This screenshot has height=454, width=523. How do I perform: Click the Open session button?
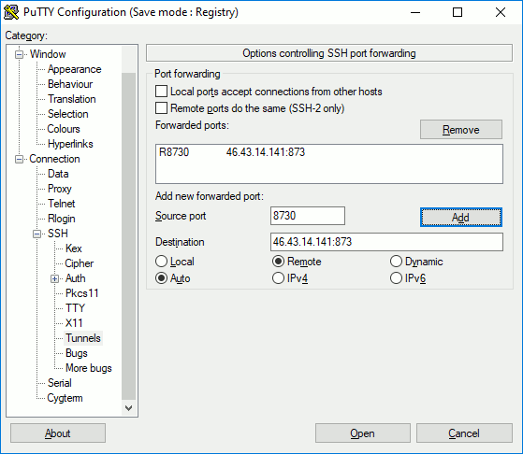[x=363, y=433]
